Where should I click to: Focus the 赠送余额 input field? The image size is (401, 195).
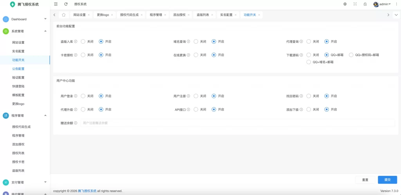coord(237,123)
